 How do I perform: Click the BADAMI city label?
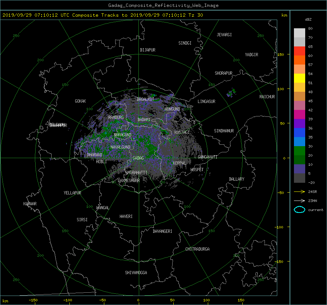click(x=144, y=120)
